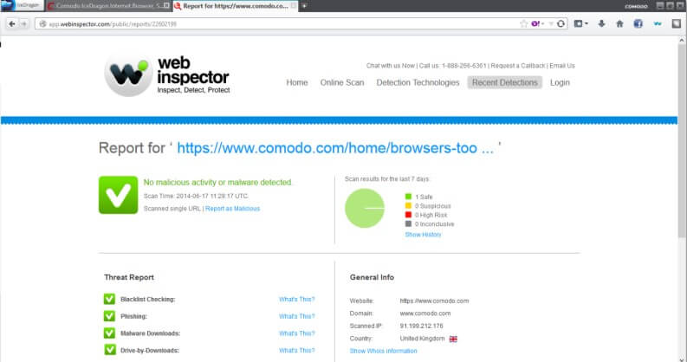The image size is (687, 362).
Task: Click the Show History link
Action: click(x=423, y=235)
